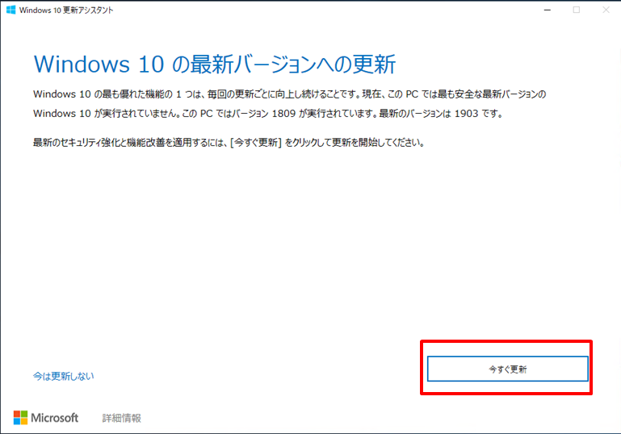Minimize the Windows 10 更新アシスタント window

(548, 10)
